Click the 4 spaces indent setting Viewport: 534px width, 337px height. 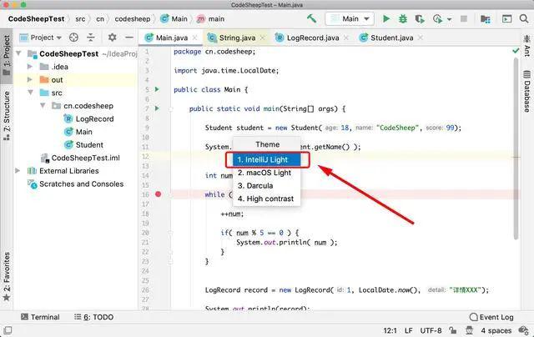tap(496, 330)
